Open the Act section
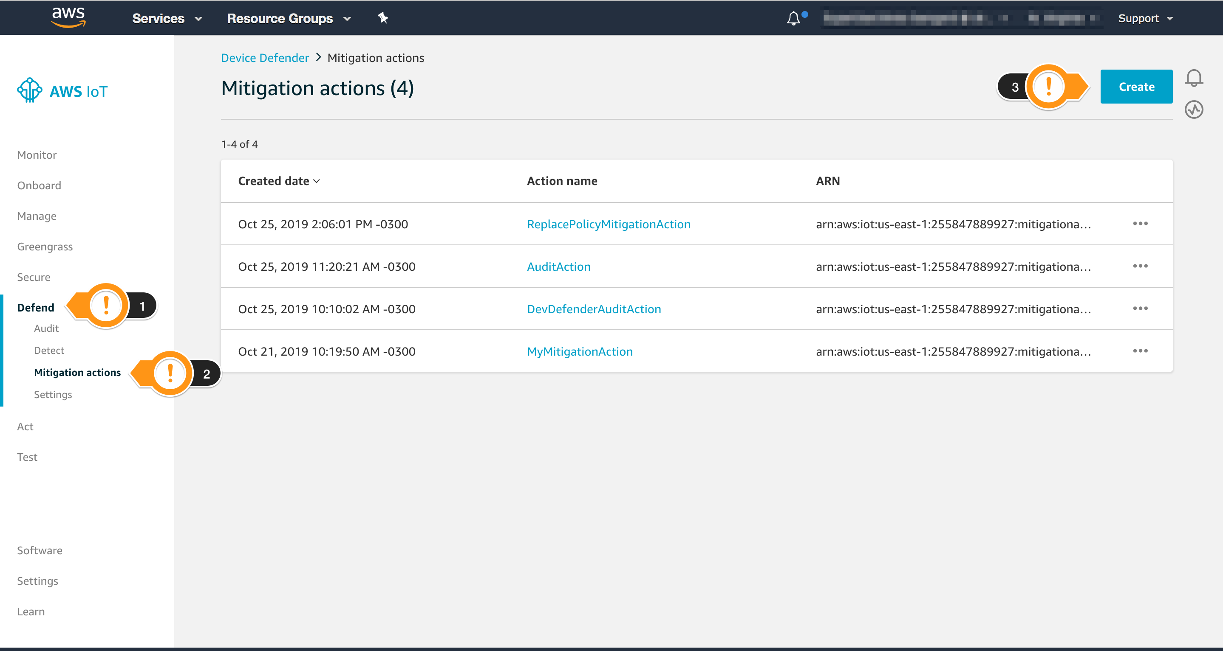This screenshot has height=651, width=1223. 25,427
